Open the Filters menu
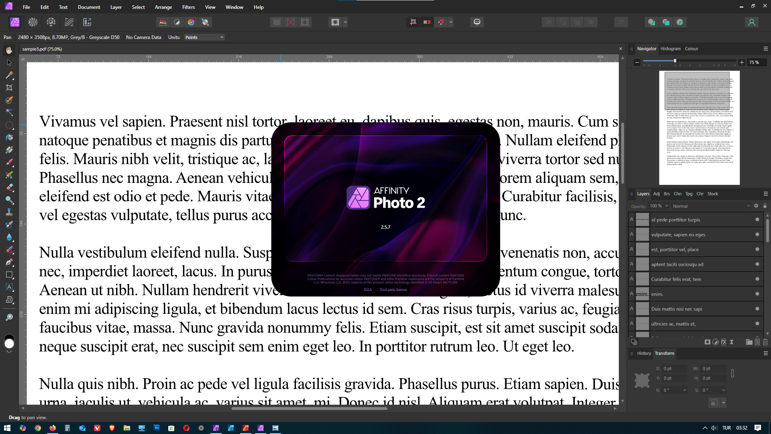Viewport: 771px width, 434px height. [188, 7]
